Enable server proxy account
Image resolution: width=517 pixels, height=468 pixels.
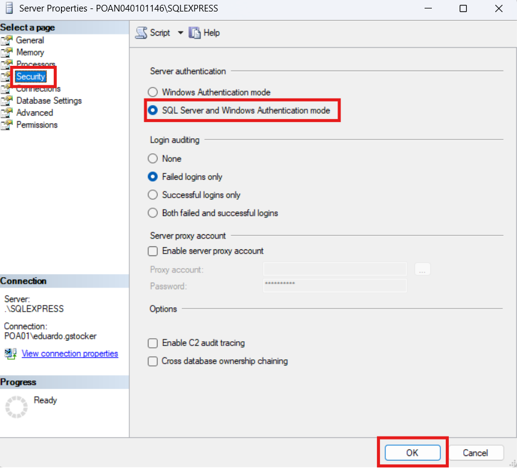153,251
